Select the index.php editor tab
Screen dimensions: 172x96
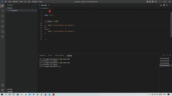click(x=44, y=5)
